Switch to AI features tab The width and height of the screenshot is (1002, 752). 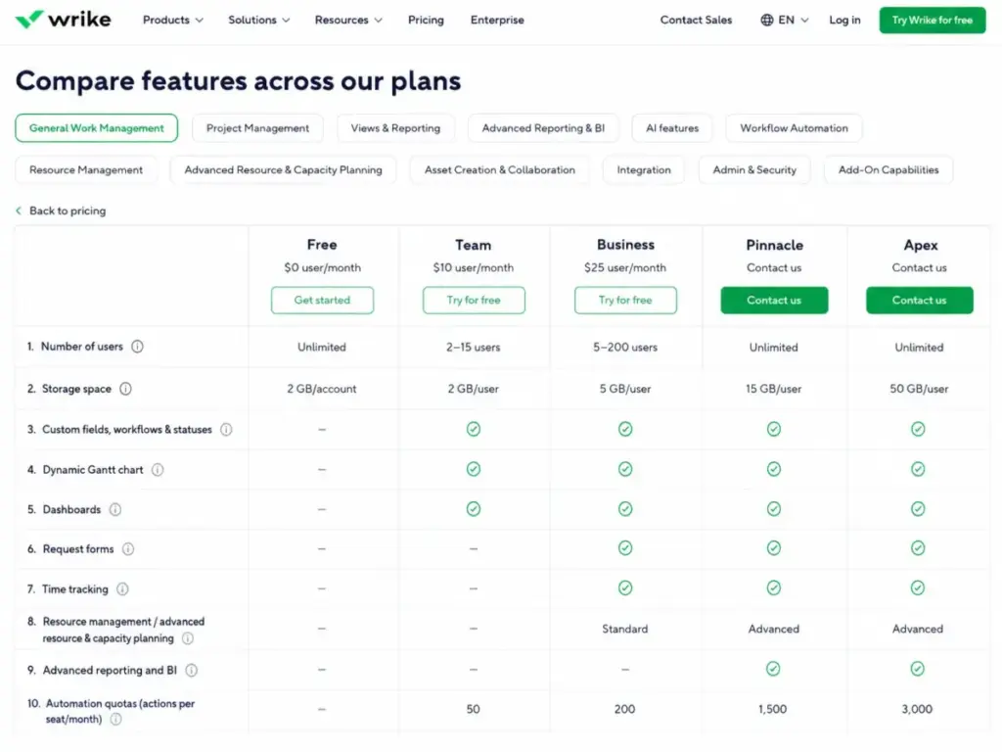(672, 128)
